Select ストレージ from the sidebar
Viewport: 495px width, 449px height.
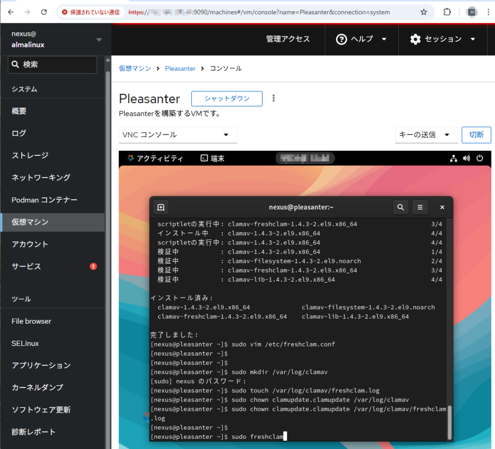tap(30, 155)
